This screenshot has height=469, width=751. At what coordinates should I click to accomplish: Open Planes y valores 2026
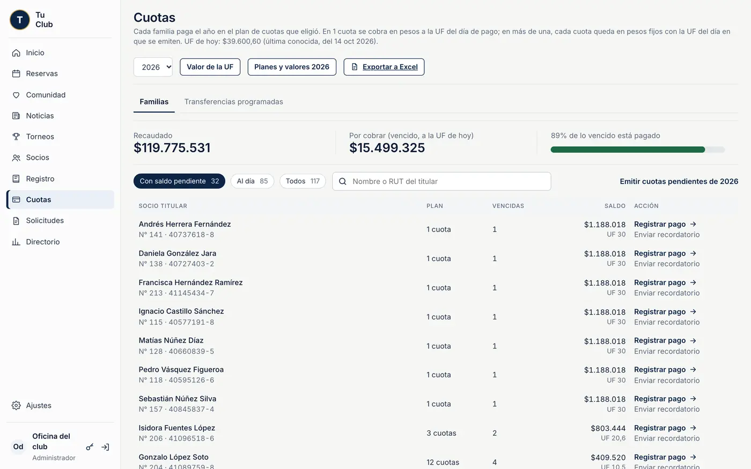pyautogui.click(x=292, y=67)
